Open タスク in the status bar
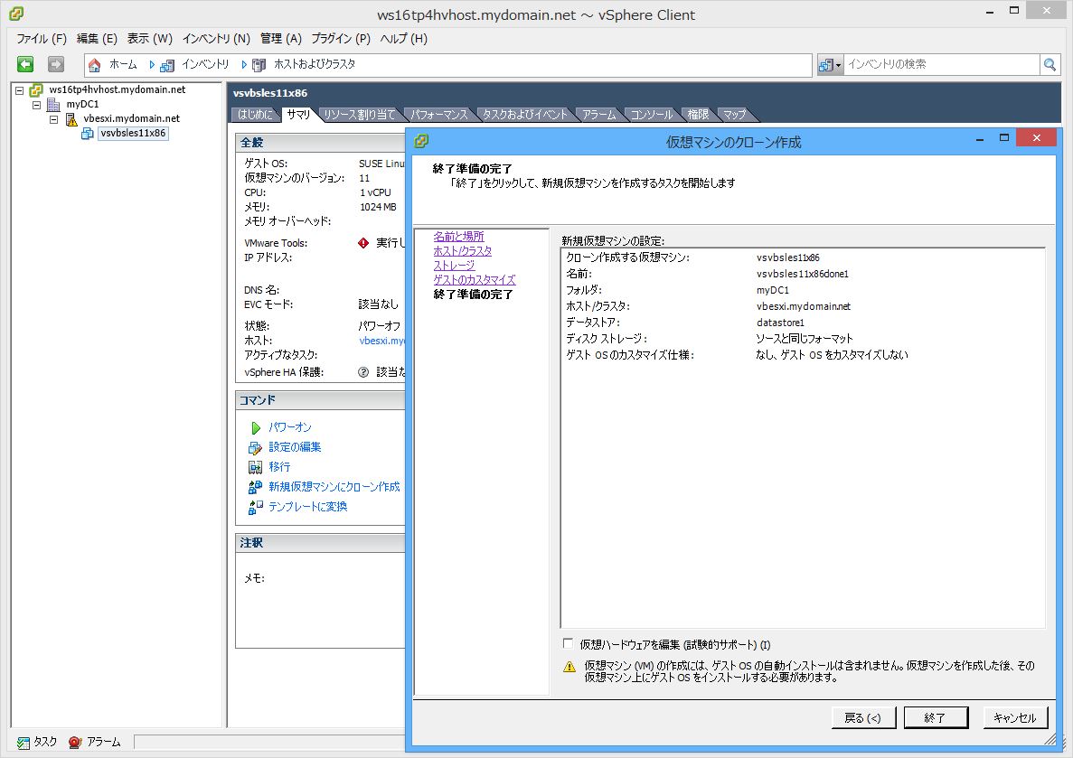This screenshot has height=758, width=1073. coord(37,743)
